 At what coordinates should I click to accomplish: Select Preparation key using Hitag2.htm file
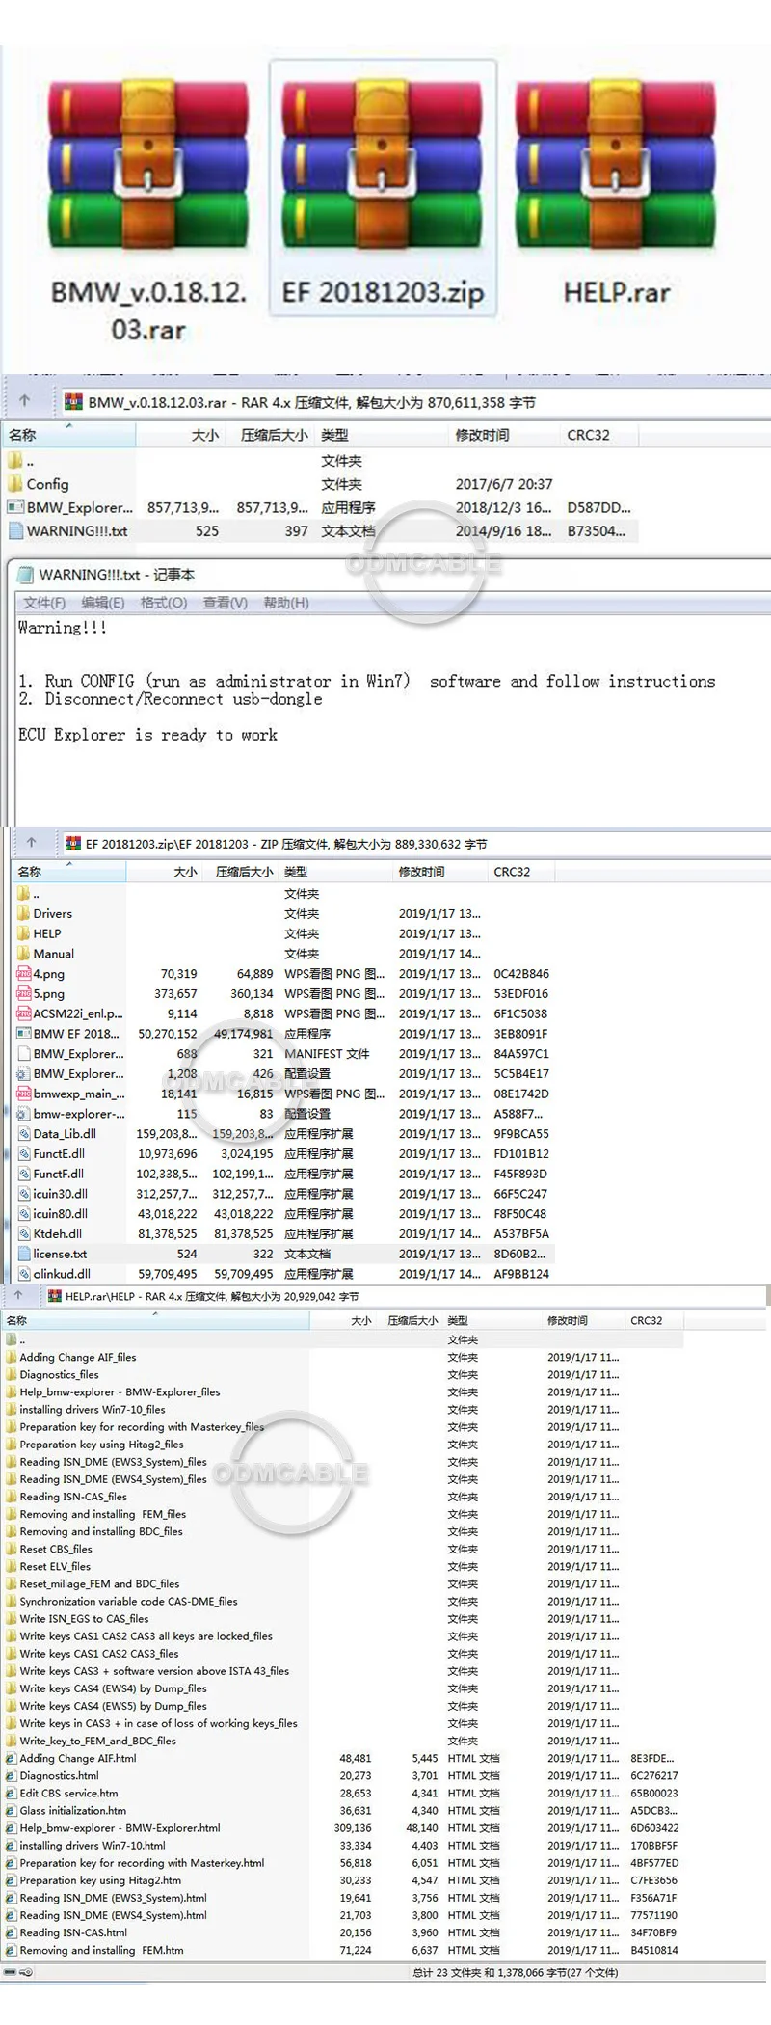point(100,1879)
